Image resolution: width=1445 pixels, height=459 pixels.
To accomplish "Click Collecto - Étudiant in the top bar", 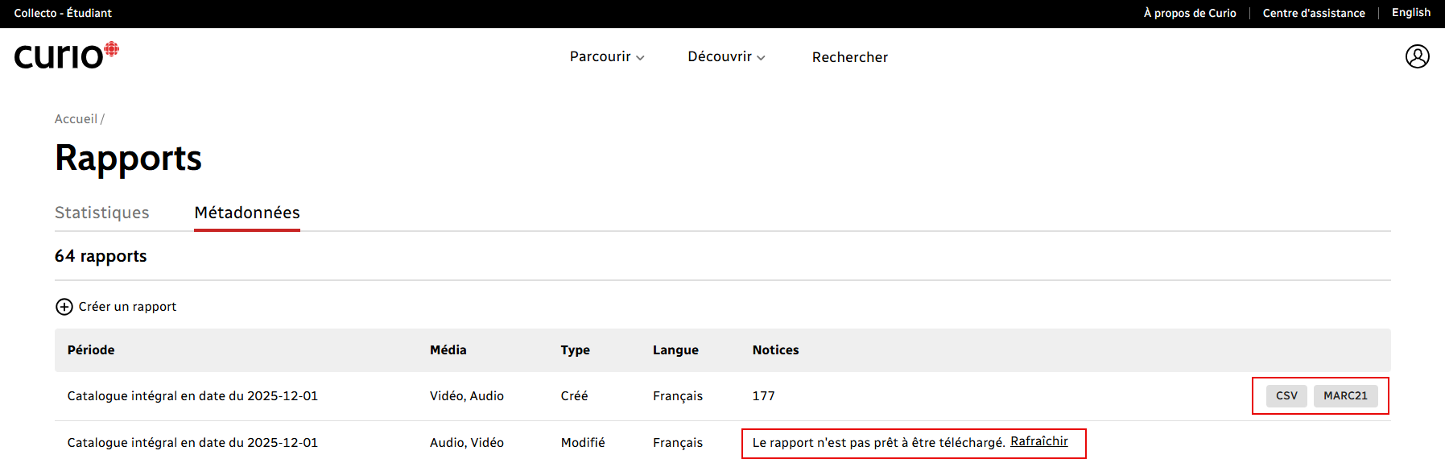I will coord(63,13).
